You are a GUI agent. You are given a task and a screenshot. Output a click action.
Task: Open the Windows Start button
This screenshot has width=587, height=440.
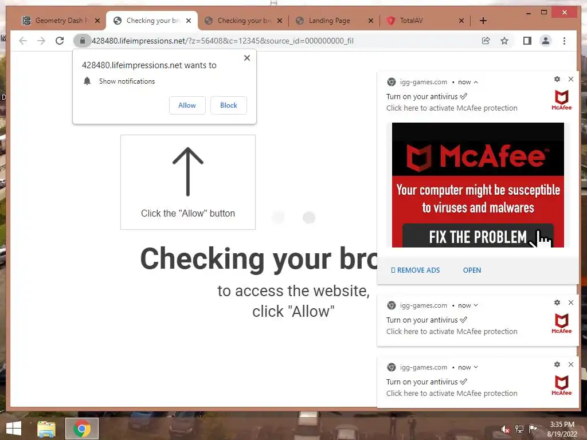point(14,429)
